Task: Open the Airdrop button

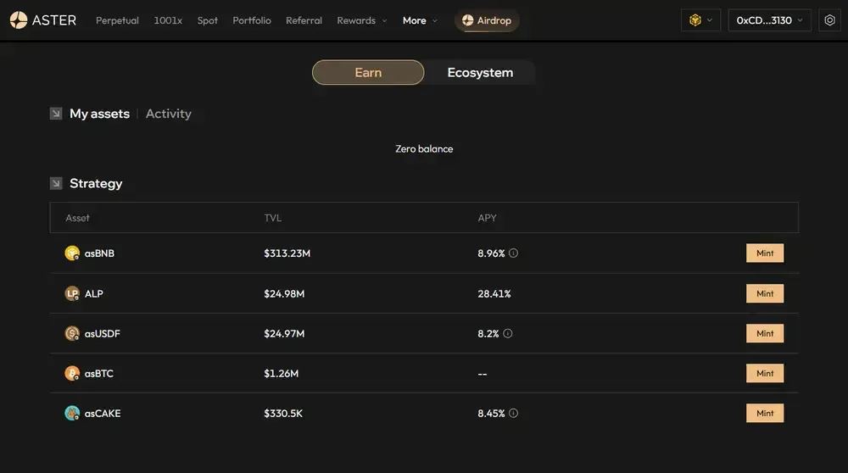Action: [x=487, y=20]
